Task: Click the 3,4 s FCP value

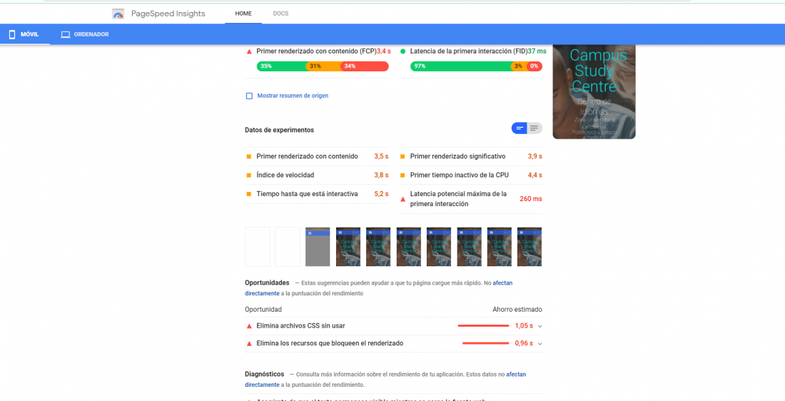Action: pyautogui.click(x=383, y=51)
